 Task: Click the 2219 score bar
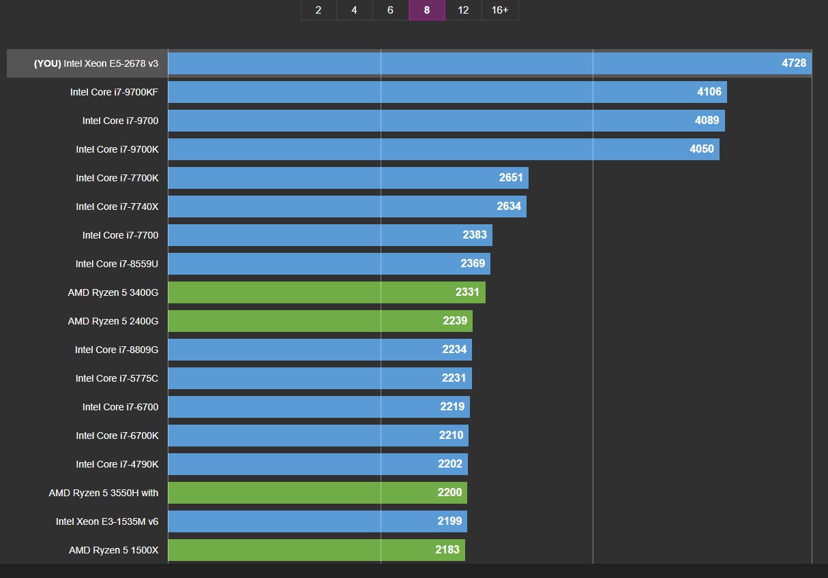click(319, 407)
